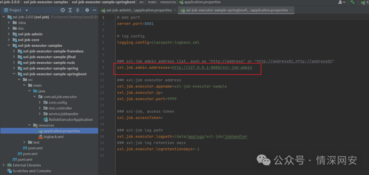Hide the Project tool window
The width and height of the screenshot is (369, 175).
[x=95, y=10]
